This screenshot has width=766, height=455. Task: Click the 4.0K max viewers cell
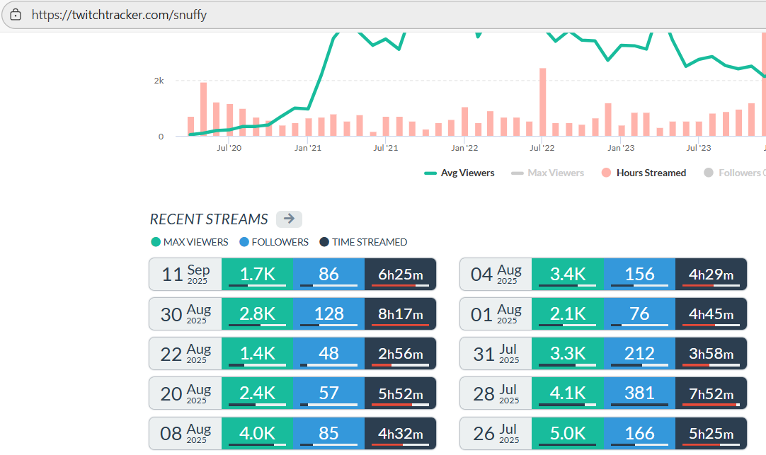[257, 433]
